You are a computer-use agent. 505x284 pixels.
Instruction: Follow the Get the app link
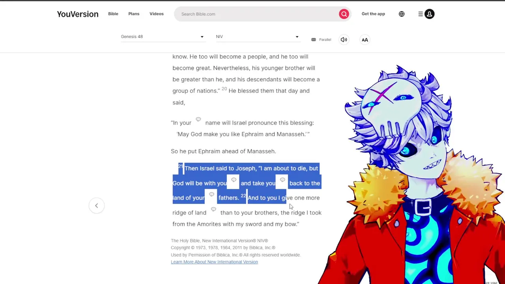pyautogui.click(x=373, y=14)
